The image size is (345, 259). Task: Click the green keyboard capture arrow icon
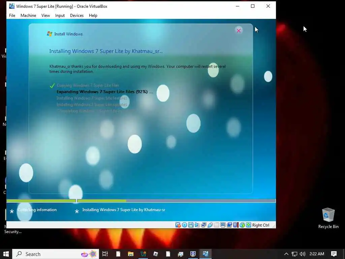(248, 225)
